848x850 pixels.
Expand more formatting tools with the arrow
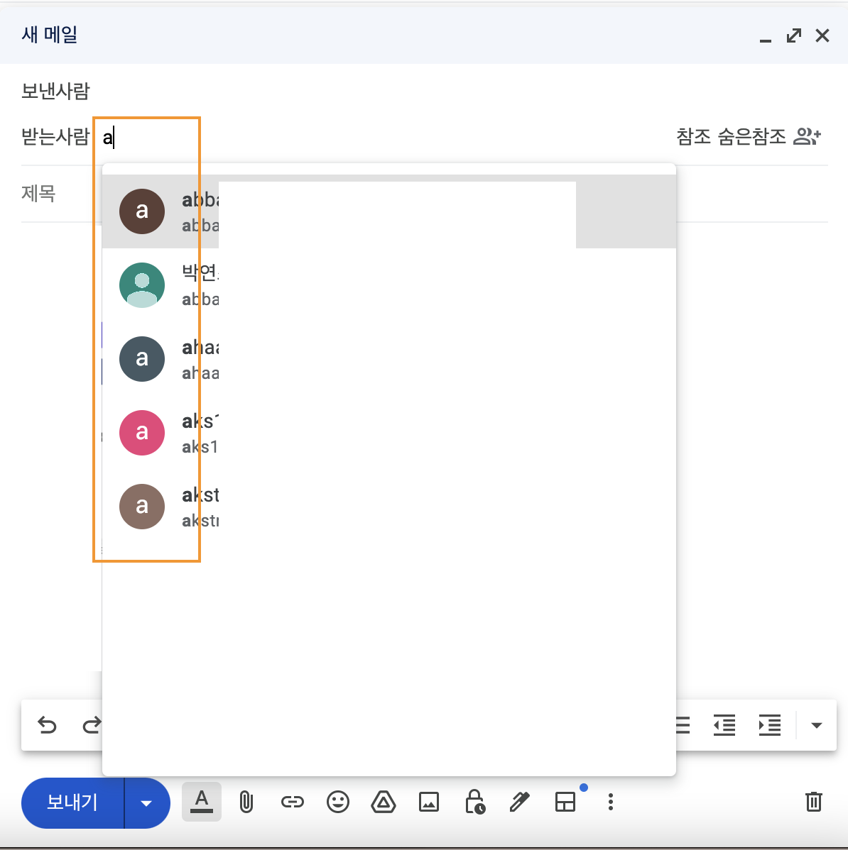(816, 725)
